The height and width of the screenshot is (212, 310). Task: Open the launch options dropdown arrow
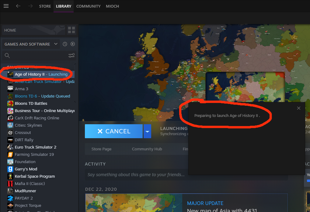(147, 131)
